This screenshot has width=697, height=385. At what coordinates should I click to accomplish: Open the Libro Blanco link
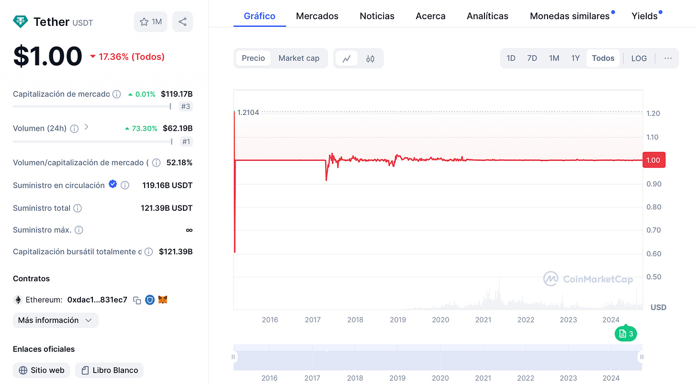click(x=109, y=370)
